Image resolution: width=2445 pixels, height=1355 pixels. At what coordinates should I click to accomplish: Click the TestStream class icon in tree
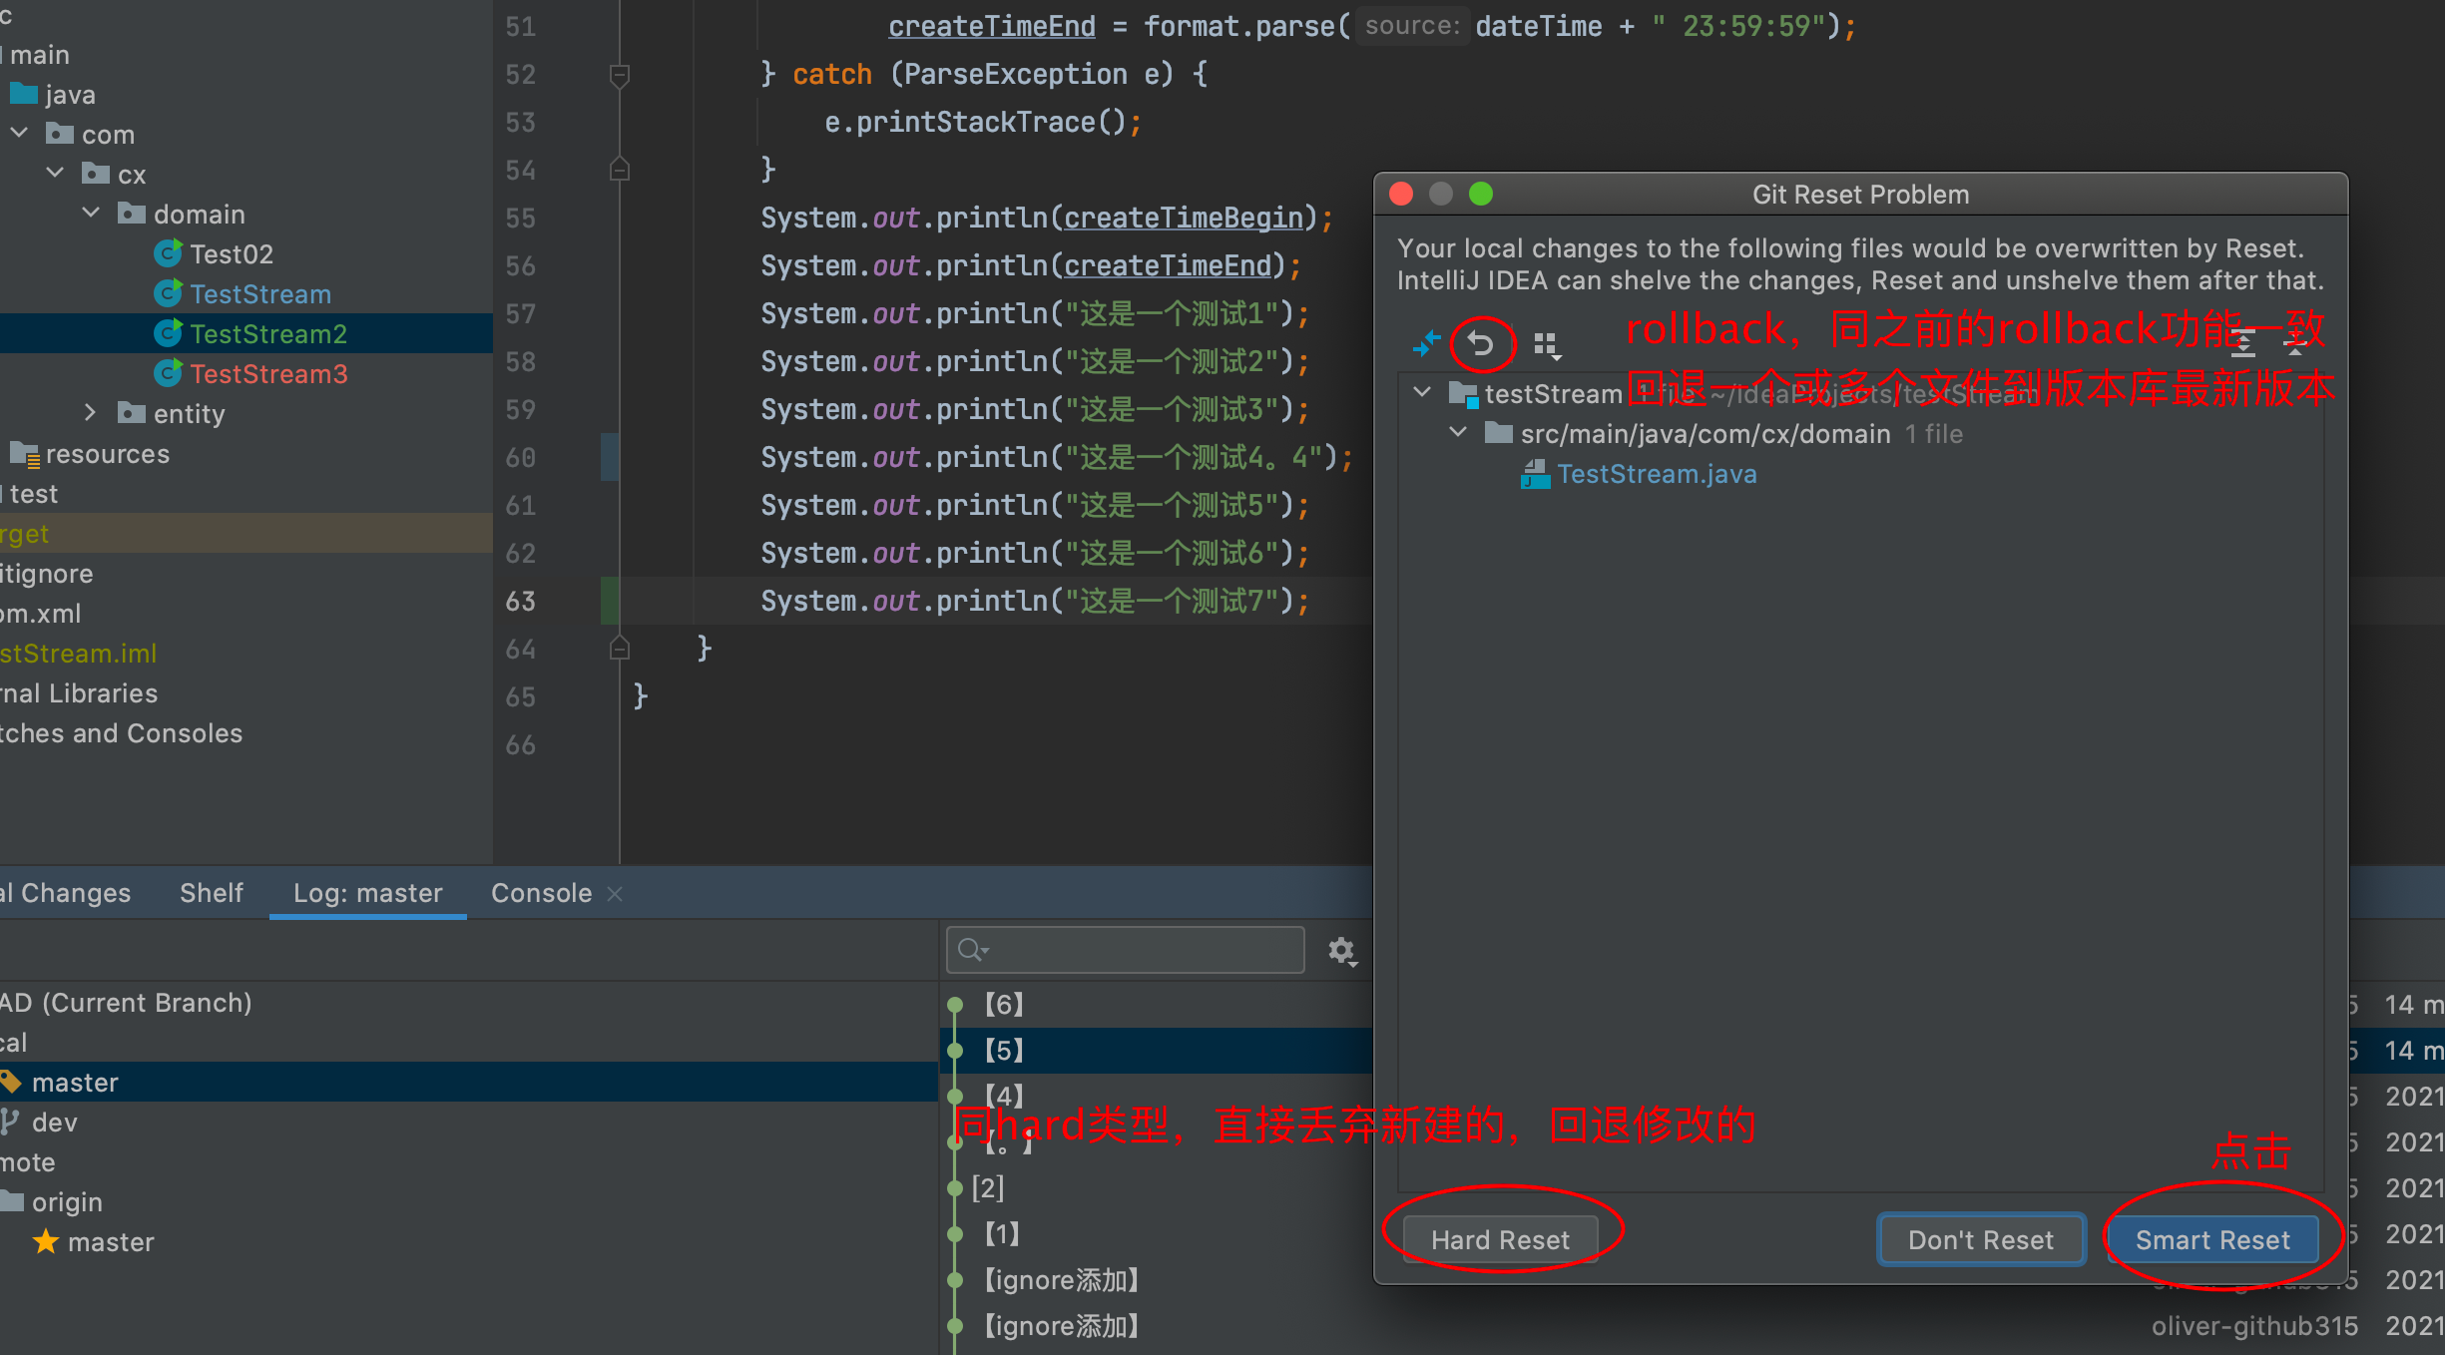click(168, 293)
